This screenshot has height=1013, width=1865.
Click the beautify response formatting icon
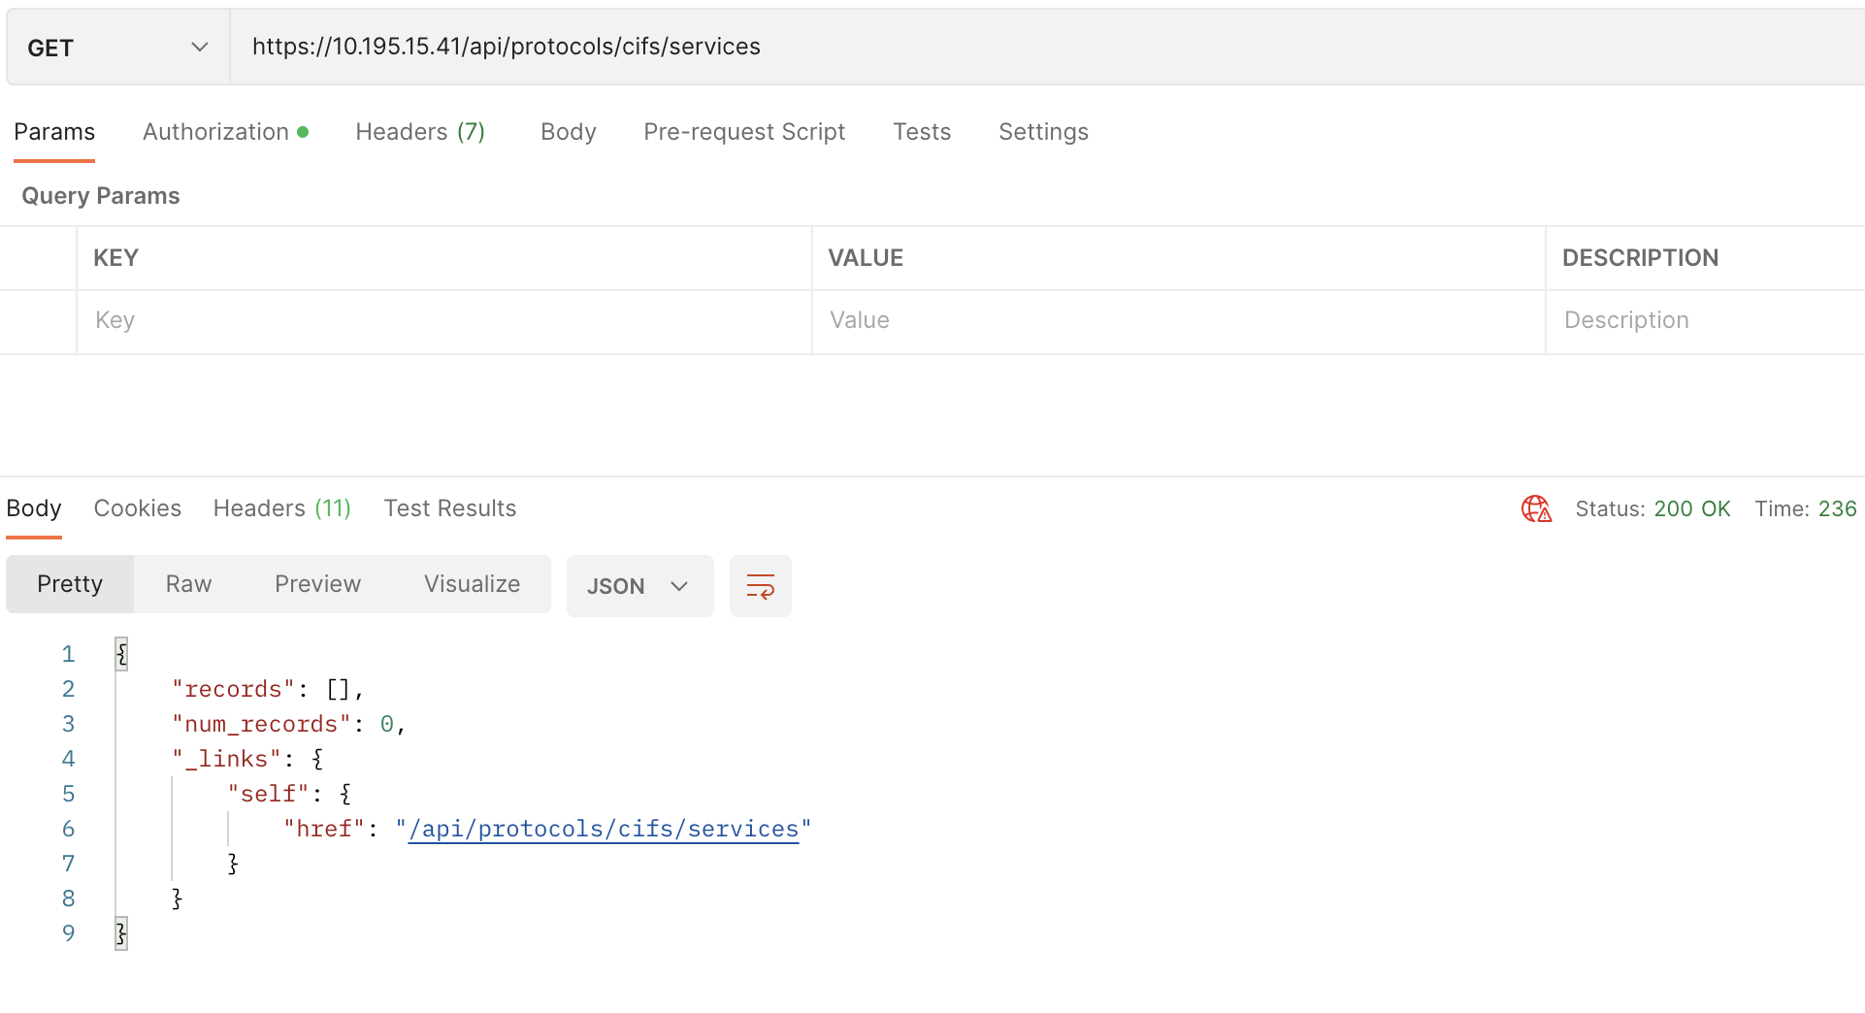pyautogui.click(x=761, y=585)
